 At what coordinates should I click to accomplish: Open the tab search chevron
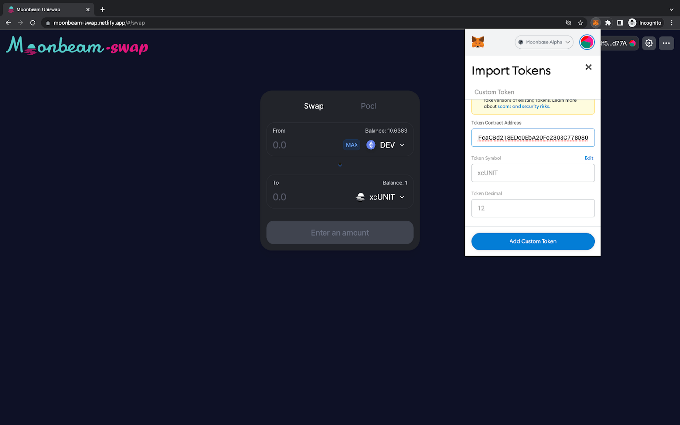click(x=672, y=9)
